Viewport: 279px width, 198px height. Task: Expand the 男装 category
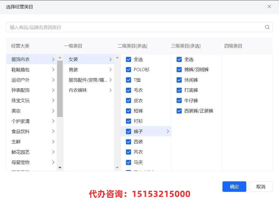tap(110, 70)
